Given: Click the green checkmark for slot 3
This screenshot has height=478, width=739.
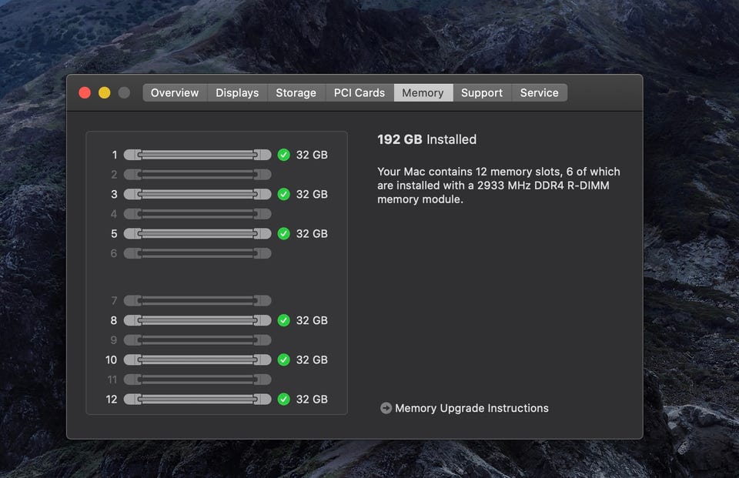Looking at the screenshot, I should [x=283, y=194].
